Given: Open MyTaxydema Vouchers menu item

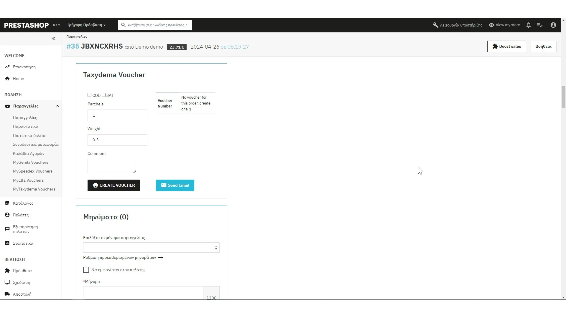Looking at the screenshot, I should coord(34,189).
